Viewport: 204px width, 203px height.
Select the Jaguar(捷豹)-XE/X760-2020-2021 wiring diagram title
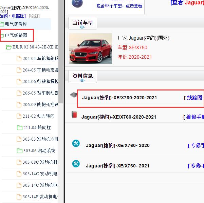[x=119, y=98]
